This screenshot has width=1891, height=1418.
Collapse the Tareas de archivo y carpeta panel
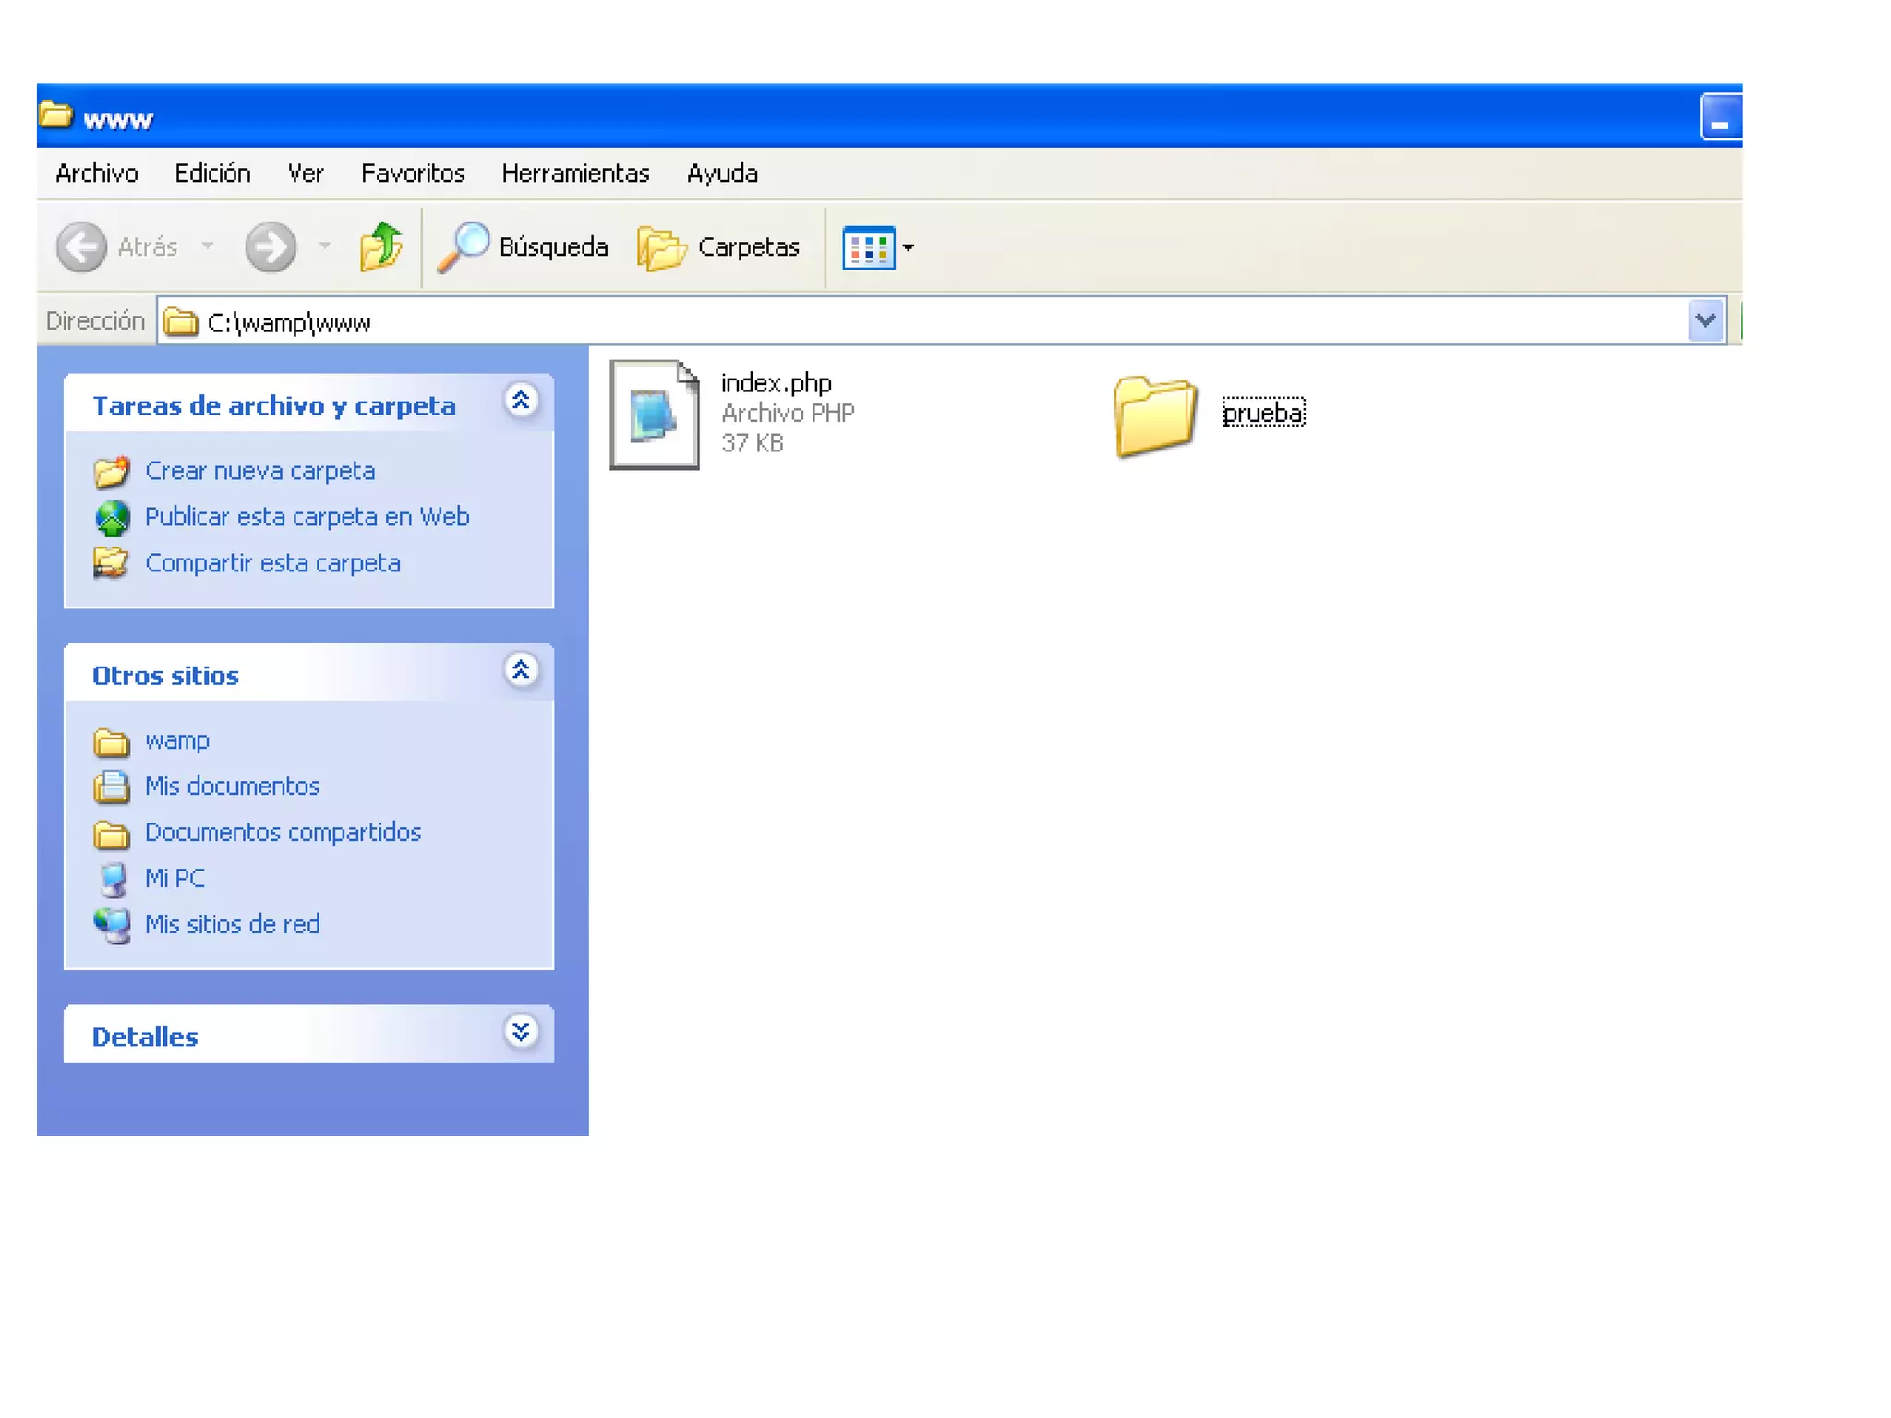521,401
